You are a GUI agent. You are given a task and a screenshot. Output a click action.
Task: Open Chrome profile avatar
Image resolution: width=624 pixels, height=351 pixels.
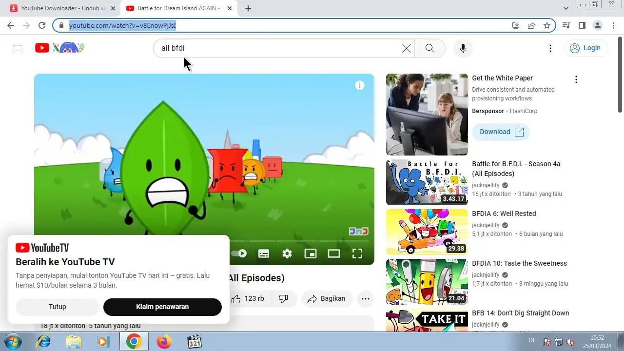pos(598,25)
